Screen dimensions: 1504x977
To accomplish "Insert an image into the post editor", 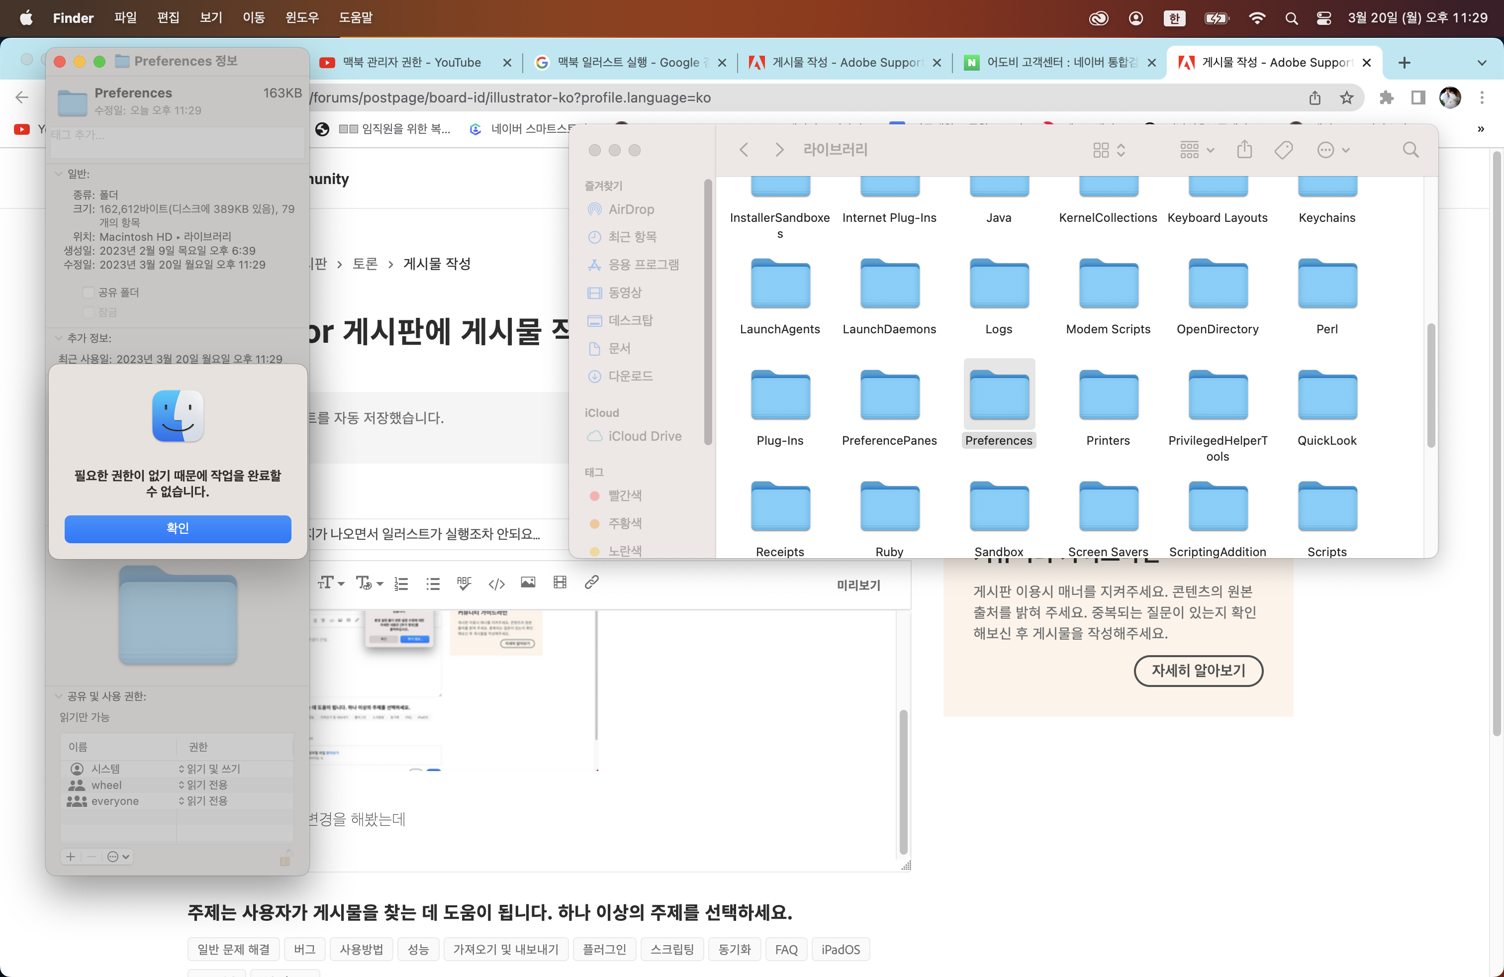I will click(528, 583).
